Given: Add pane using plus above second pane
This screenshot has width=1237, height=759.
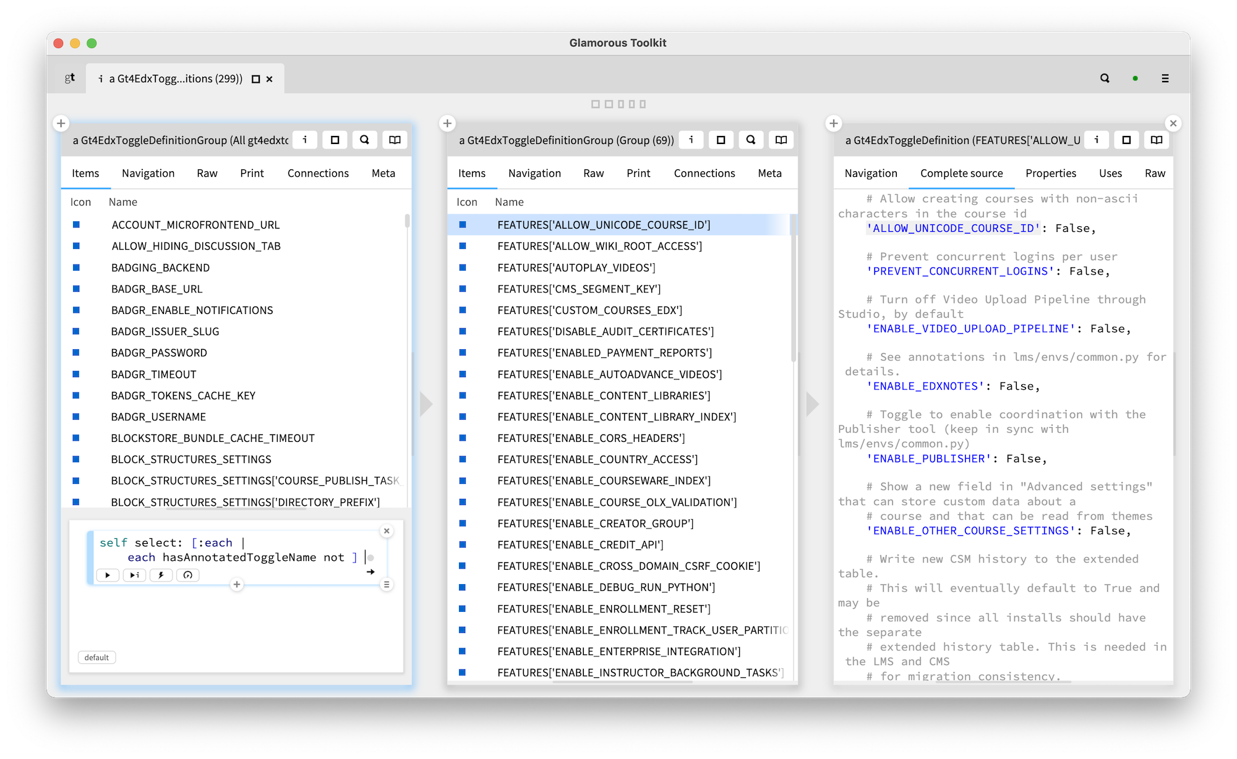Looking at the screenshot, I should coord(447,123).
